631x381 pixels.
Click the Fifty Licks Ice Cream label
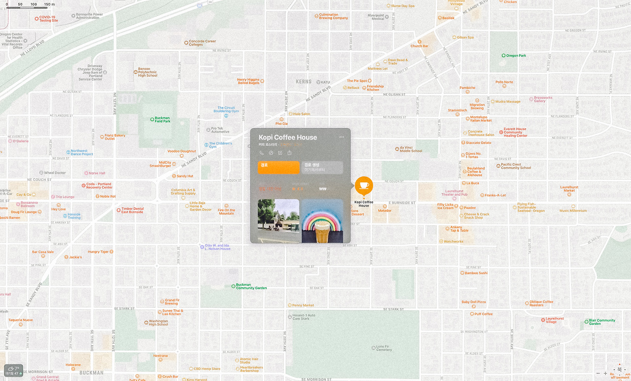pyautogui.click(x=445, y=206)
